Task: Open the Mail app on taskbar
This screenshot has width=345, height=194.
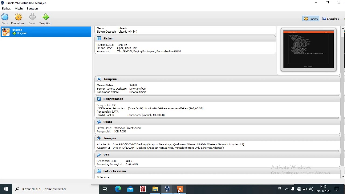Action: click(x=130, y=189)
